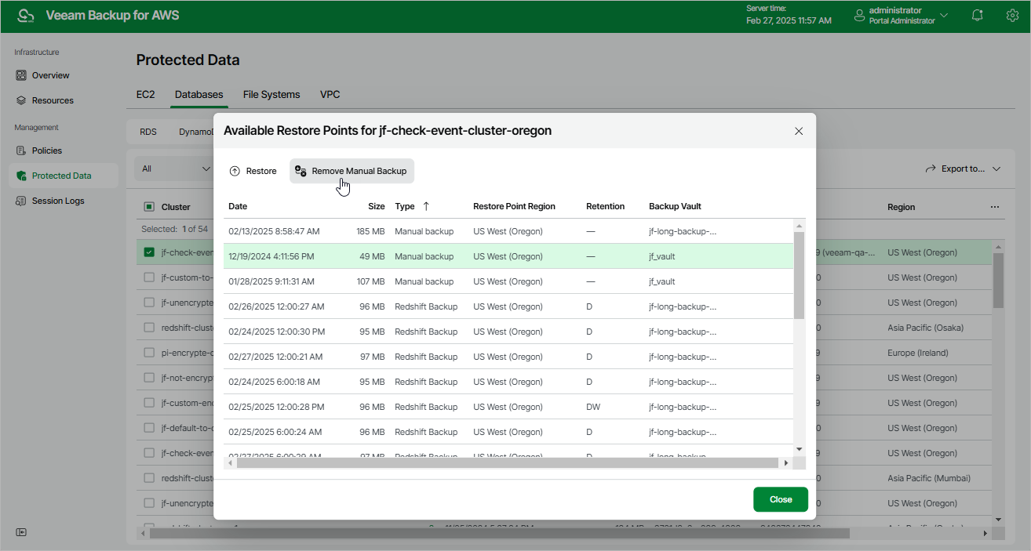Viewport: 1031px width, 551px height.
Task: Check the jf-default-to cluster checkbox
Action: point(149,428)
